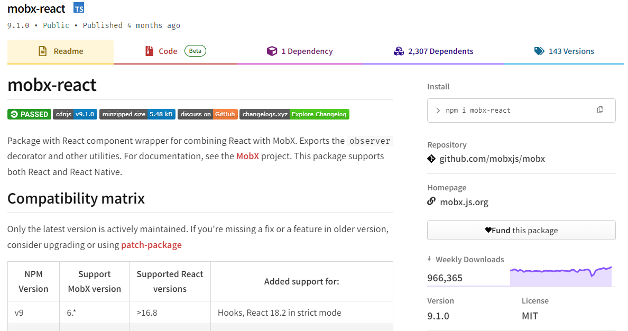Click the Hooks, React 18.2 strict mode cell
The image size is (628, 331).
[x=302, y=312]
